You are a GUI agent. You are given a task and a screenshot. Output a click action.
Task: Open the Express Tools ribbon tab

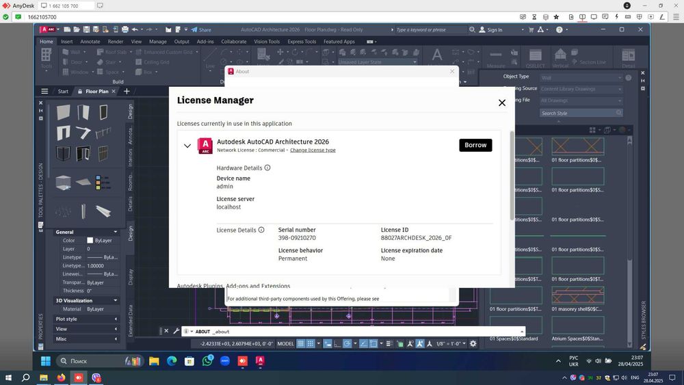[302, 42]
